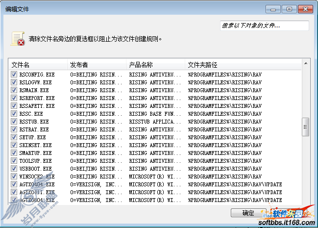Uncheck the RSLOGVW.EXE checkbox
318x228 pixels.
click(14, 82)
